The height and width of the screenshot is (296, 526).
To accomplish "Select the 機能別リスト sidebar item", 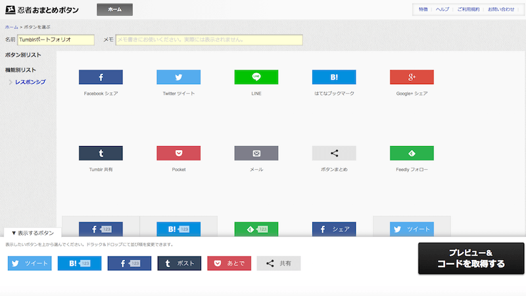I will click(20, 70).
